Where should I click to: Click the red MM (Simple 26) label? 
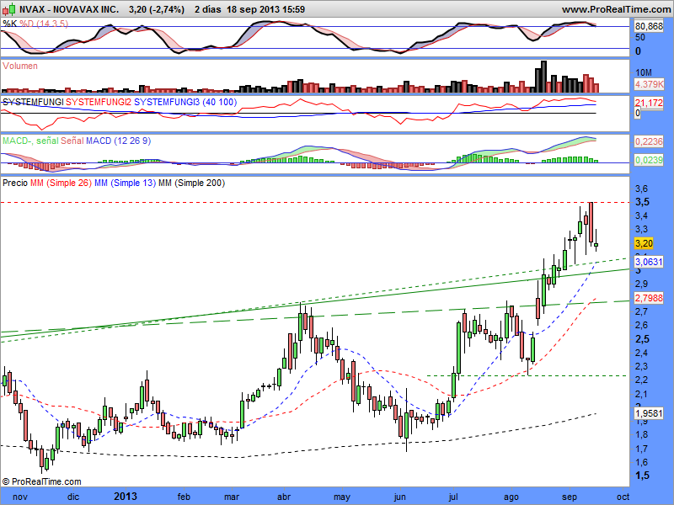click(x=61, y=183)
